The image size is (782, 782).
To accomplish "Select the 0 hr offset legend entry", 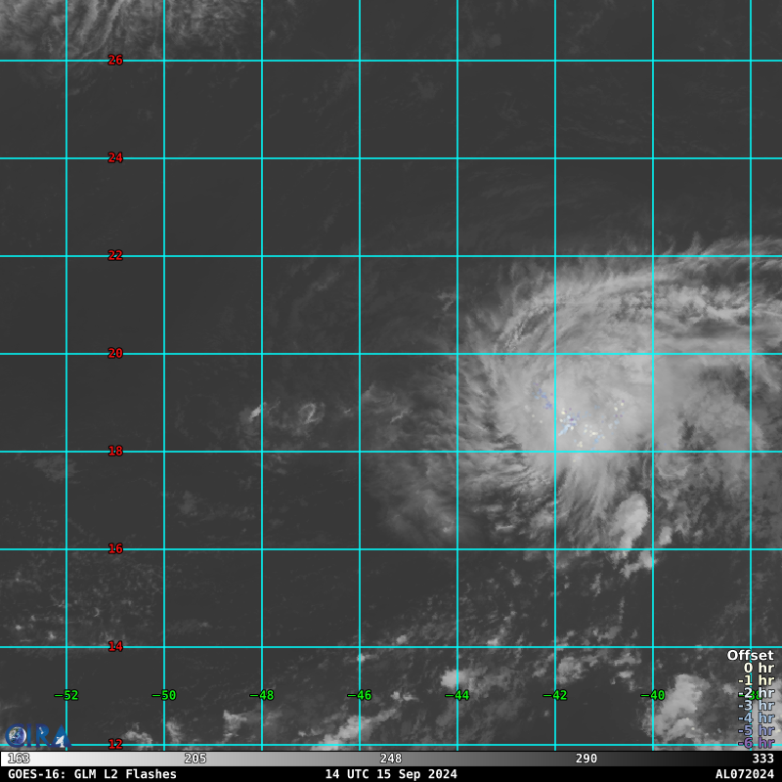I will point(758,669).
